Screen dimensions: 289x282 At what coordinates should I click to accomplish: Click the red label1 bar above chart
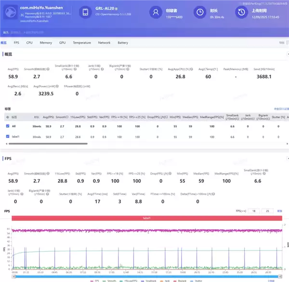147,218
